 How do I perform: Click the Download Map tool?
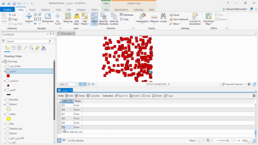tap(208, 19)
